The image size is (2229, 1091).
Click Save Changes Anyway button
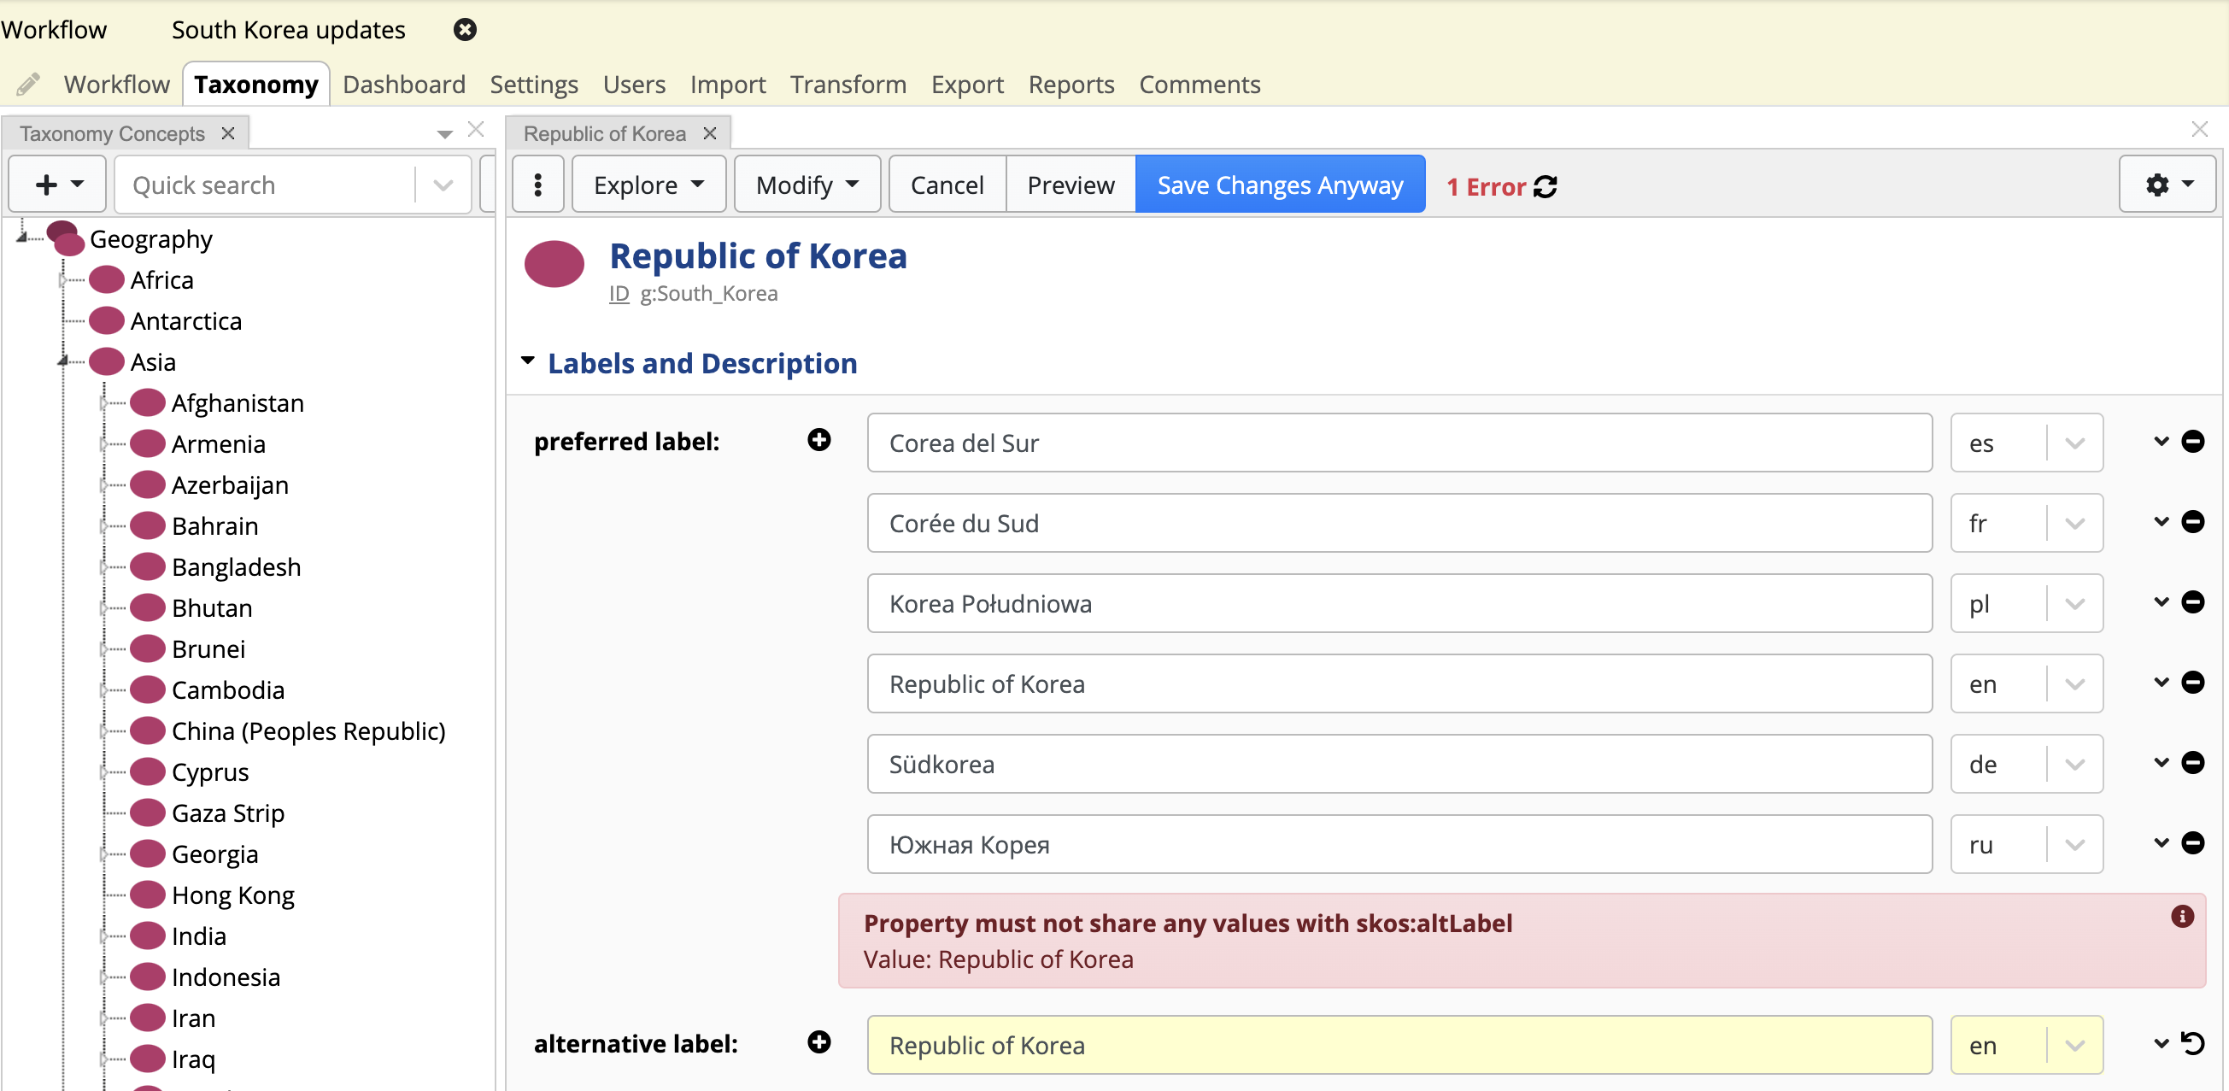click(1279, 185)
